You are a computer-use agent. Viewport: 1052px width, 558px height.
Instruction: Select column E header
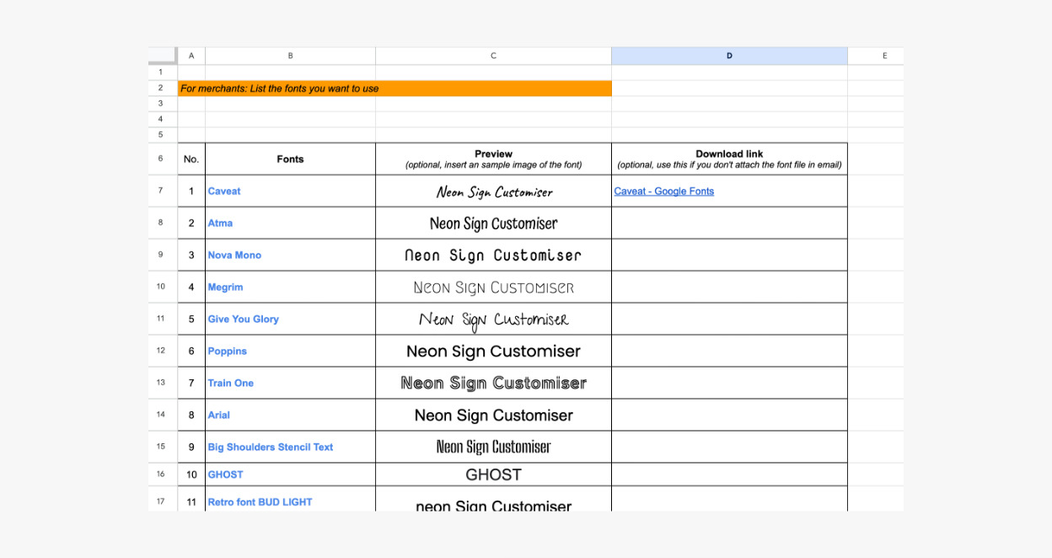pyautogui.click(x=884, y=56)
